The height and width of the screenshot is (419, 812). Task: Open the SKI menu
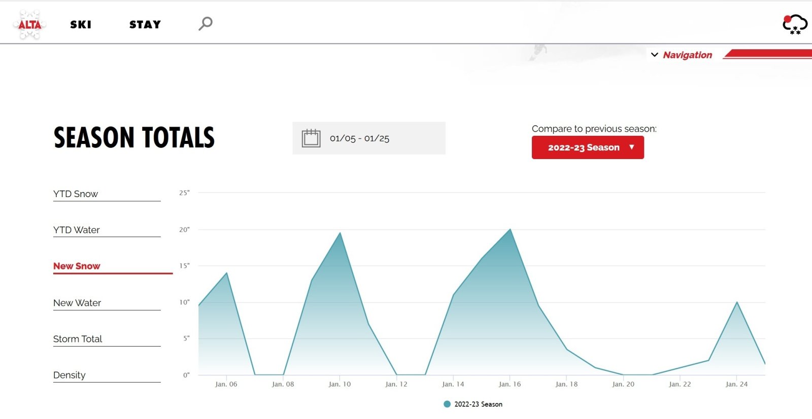point(81,24)
